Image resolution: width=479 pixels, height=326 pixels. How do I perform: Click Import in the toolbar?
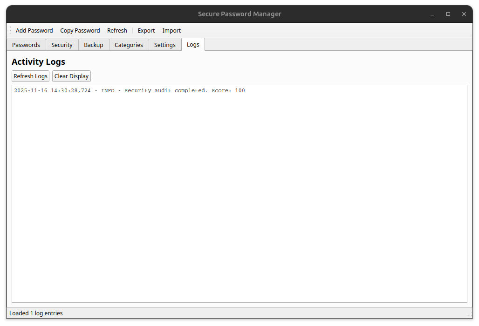coord(171,31)
